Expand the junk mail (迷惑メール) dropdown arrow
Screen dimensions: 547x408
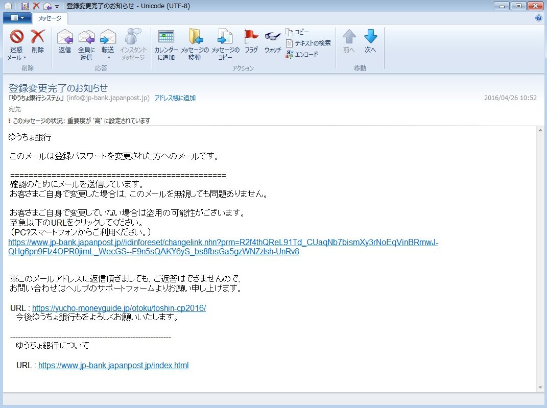[25, 58]
